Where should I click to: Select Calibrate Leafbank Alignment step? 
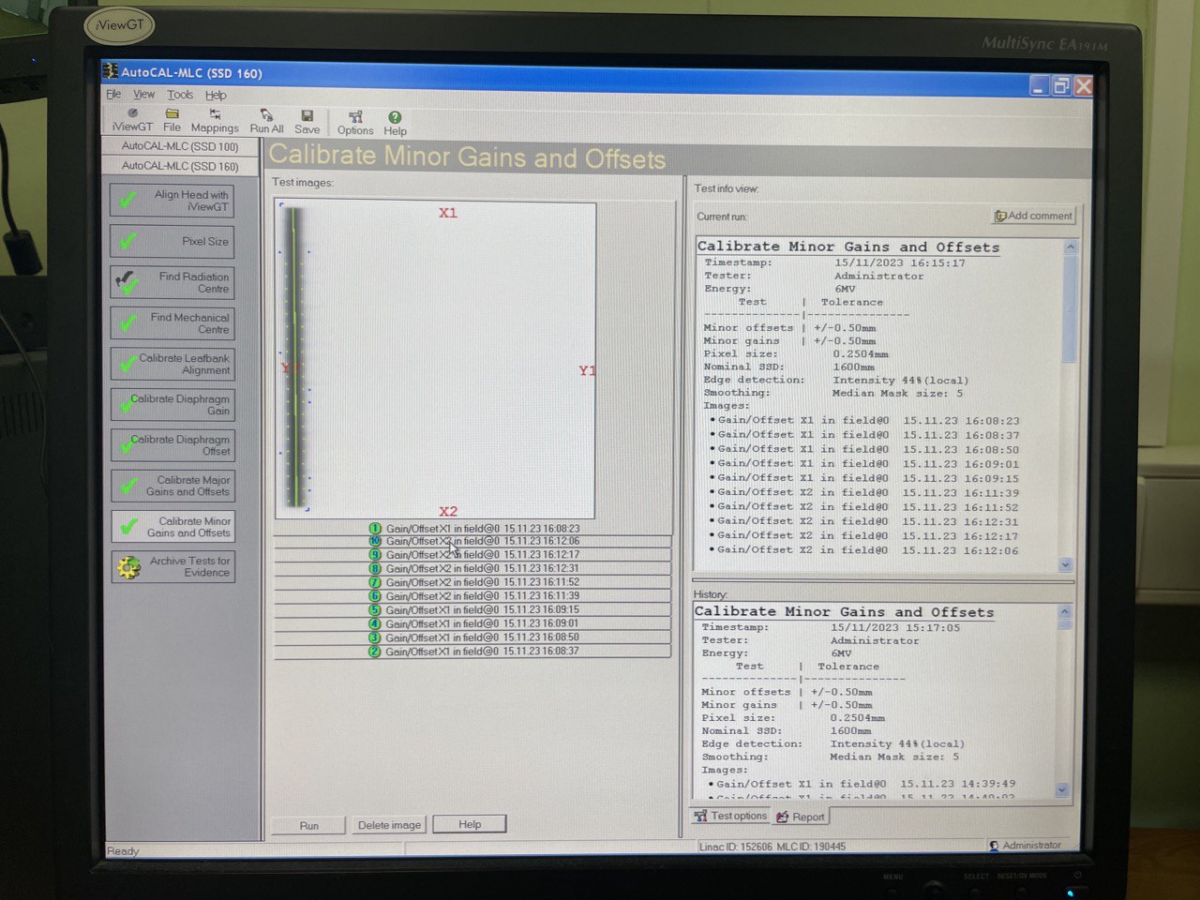172,364
